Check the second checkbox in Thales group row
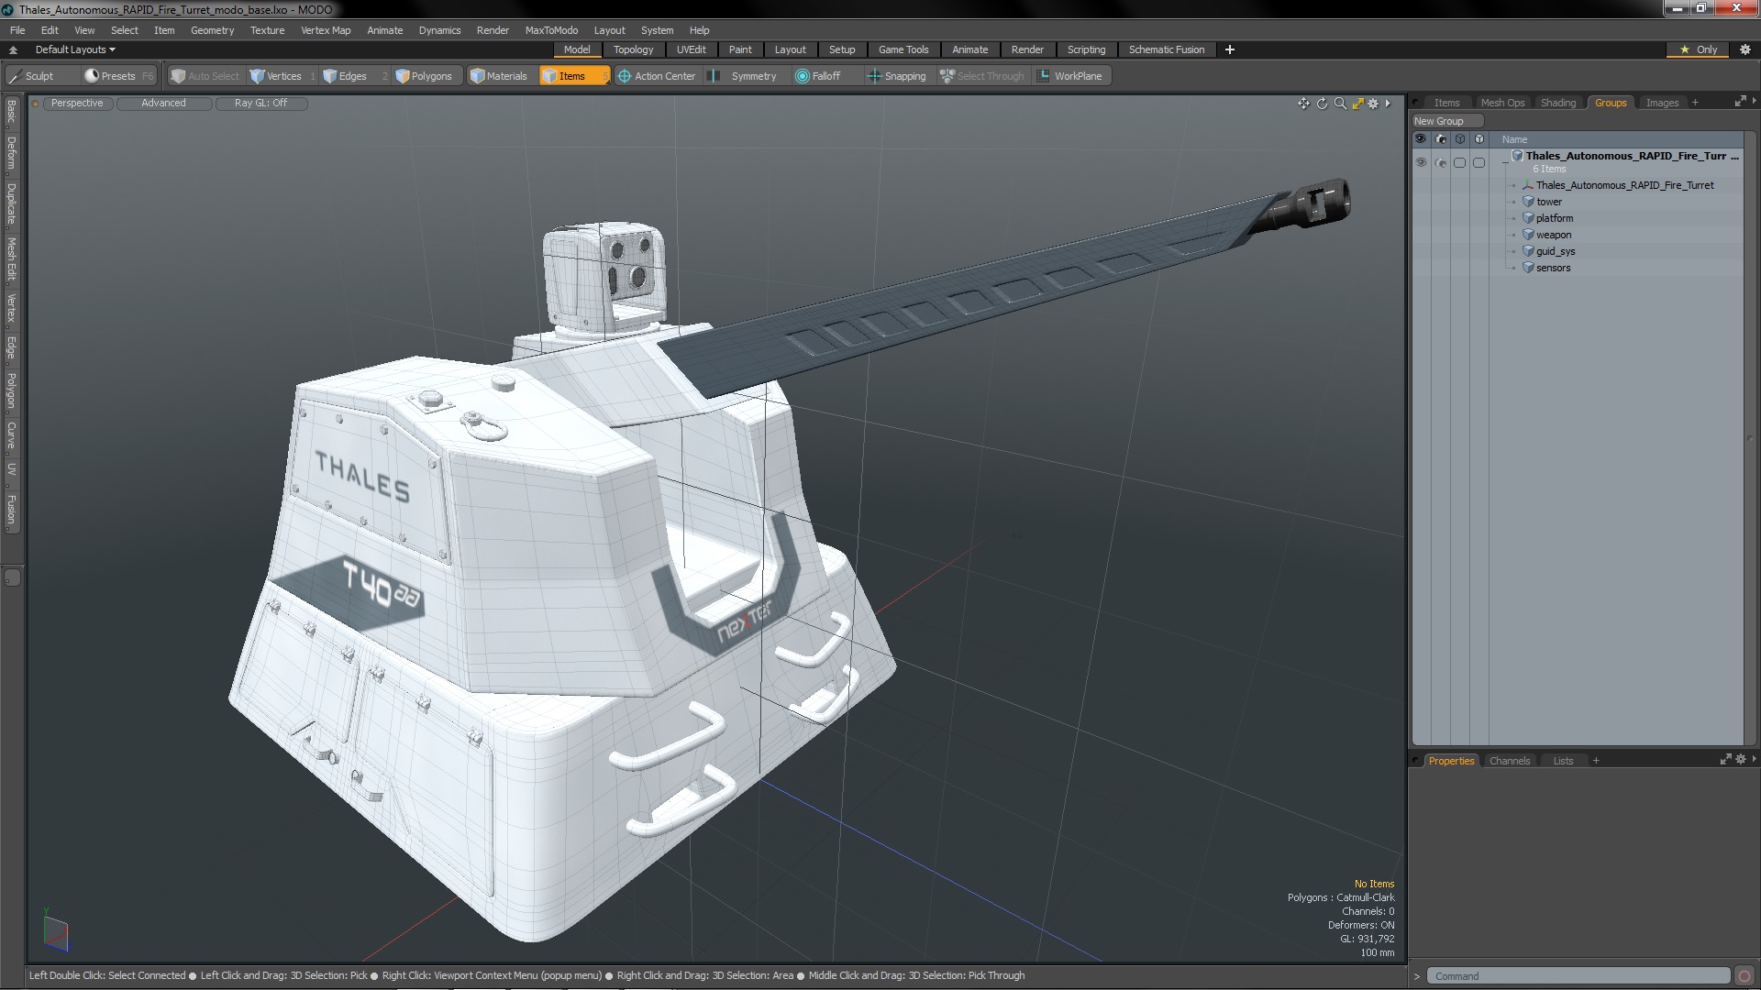1761x990 pixels. (1479, 162)
